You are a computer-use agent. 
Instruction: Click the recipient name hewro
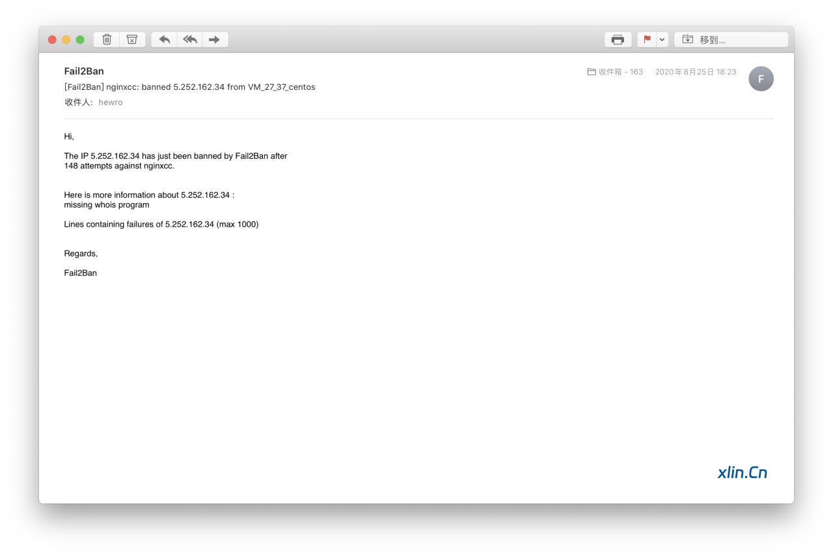click(111, 102)
